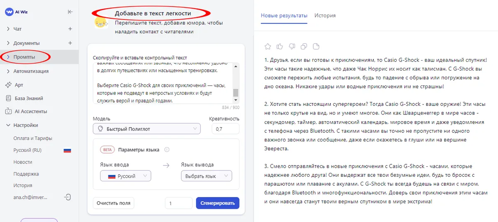This screenshot has height=222, width=498.
Task: Click the Модель label
Action: (x=101, y=119)
